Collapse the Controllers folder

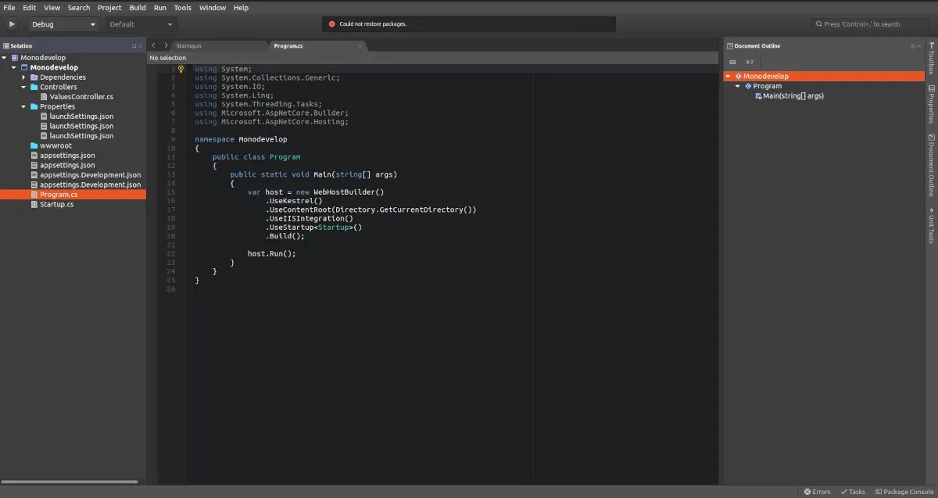[x=23, y=87]
